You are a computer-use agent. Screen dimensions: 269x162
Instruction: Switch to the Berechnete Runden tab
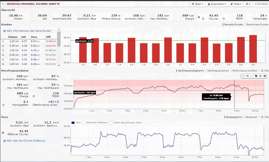(257, 25)
